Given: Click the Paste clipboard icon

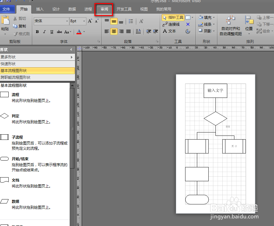Looking at the screenshot, I should [5, 21].
